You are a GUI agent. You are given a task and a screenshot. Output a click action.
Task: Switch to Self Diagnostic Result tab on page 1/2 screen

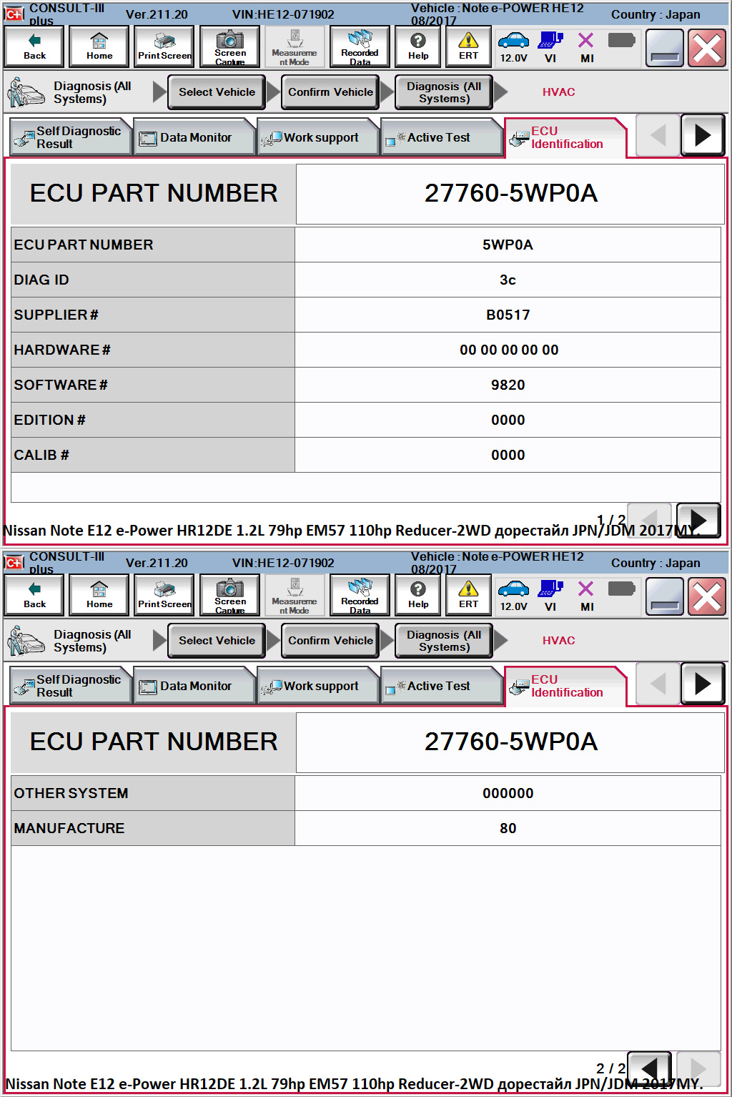(x=71, y=137)
